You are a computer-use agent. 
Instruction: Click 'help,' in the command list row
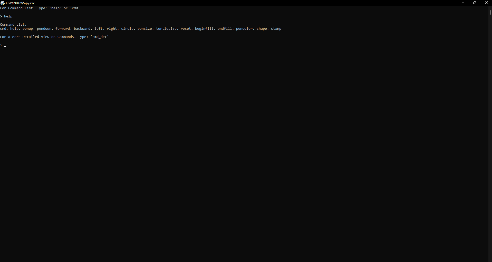tap(15, 29)
